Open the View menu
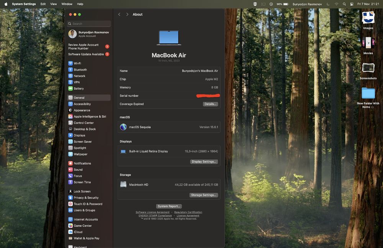Screen dimensions: 383x248 (x=54, y=4)
